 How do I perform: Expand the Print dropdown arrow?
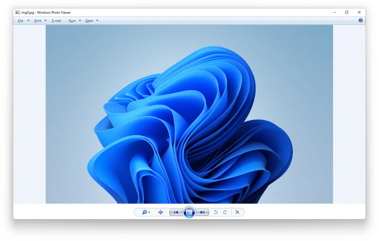pyautogui.click(x=45, y=21)
